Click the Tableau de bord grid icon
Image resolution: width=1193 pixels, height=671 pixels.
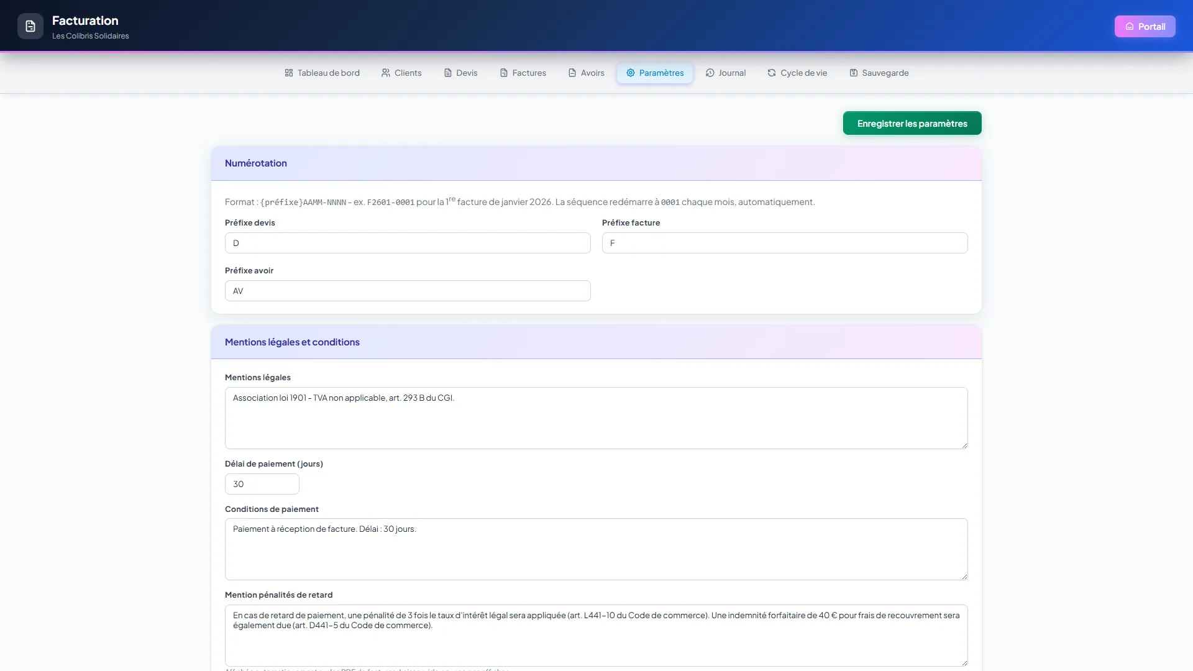(x=289, y=73)
